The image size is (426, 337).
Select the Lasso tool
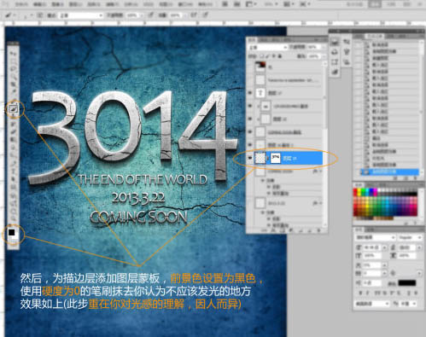pos(13,68)
